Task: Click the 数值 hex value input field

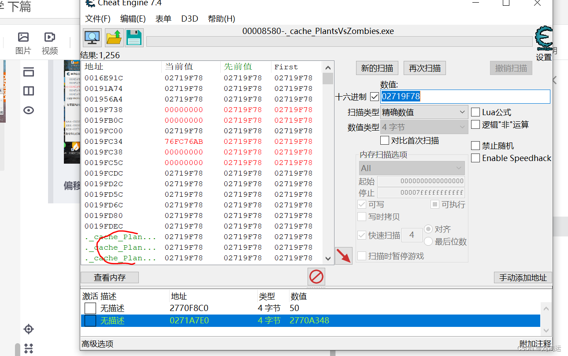Action: [465, 97]
